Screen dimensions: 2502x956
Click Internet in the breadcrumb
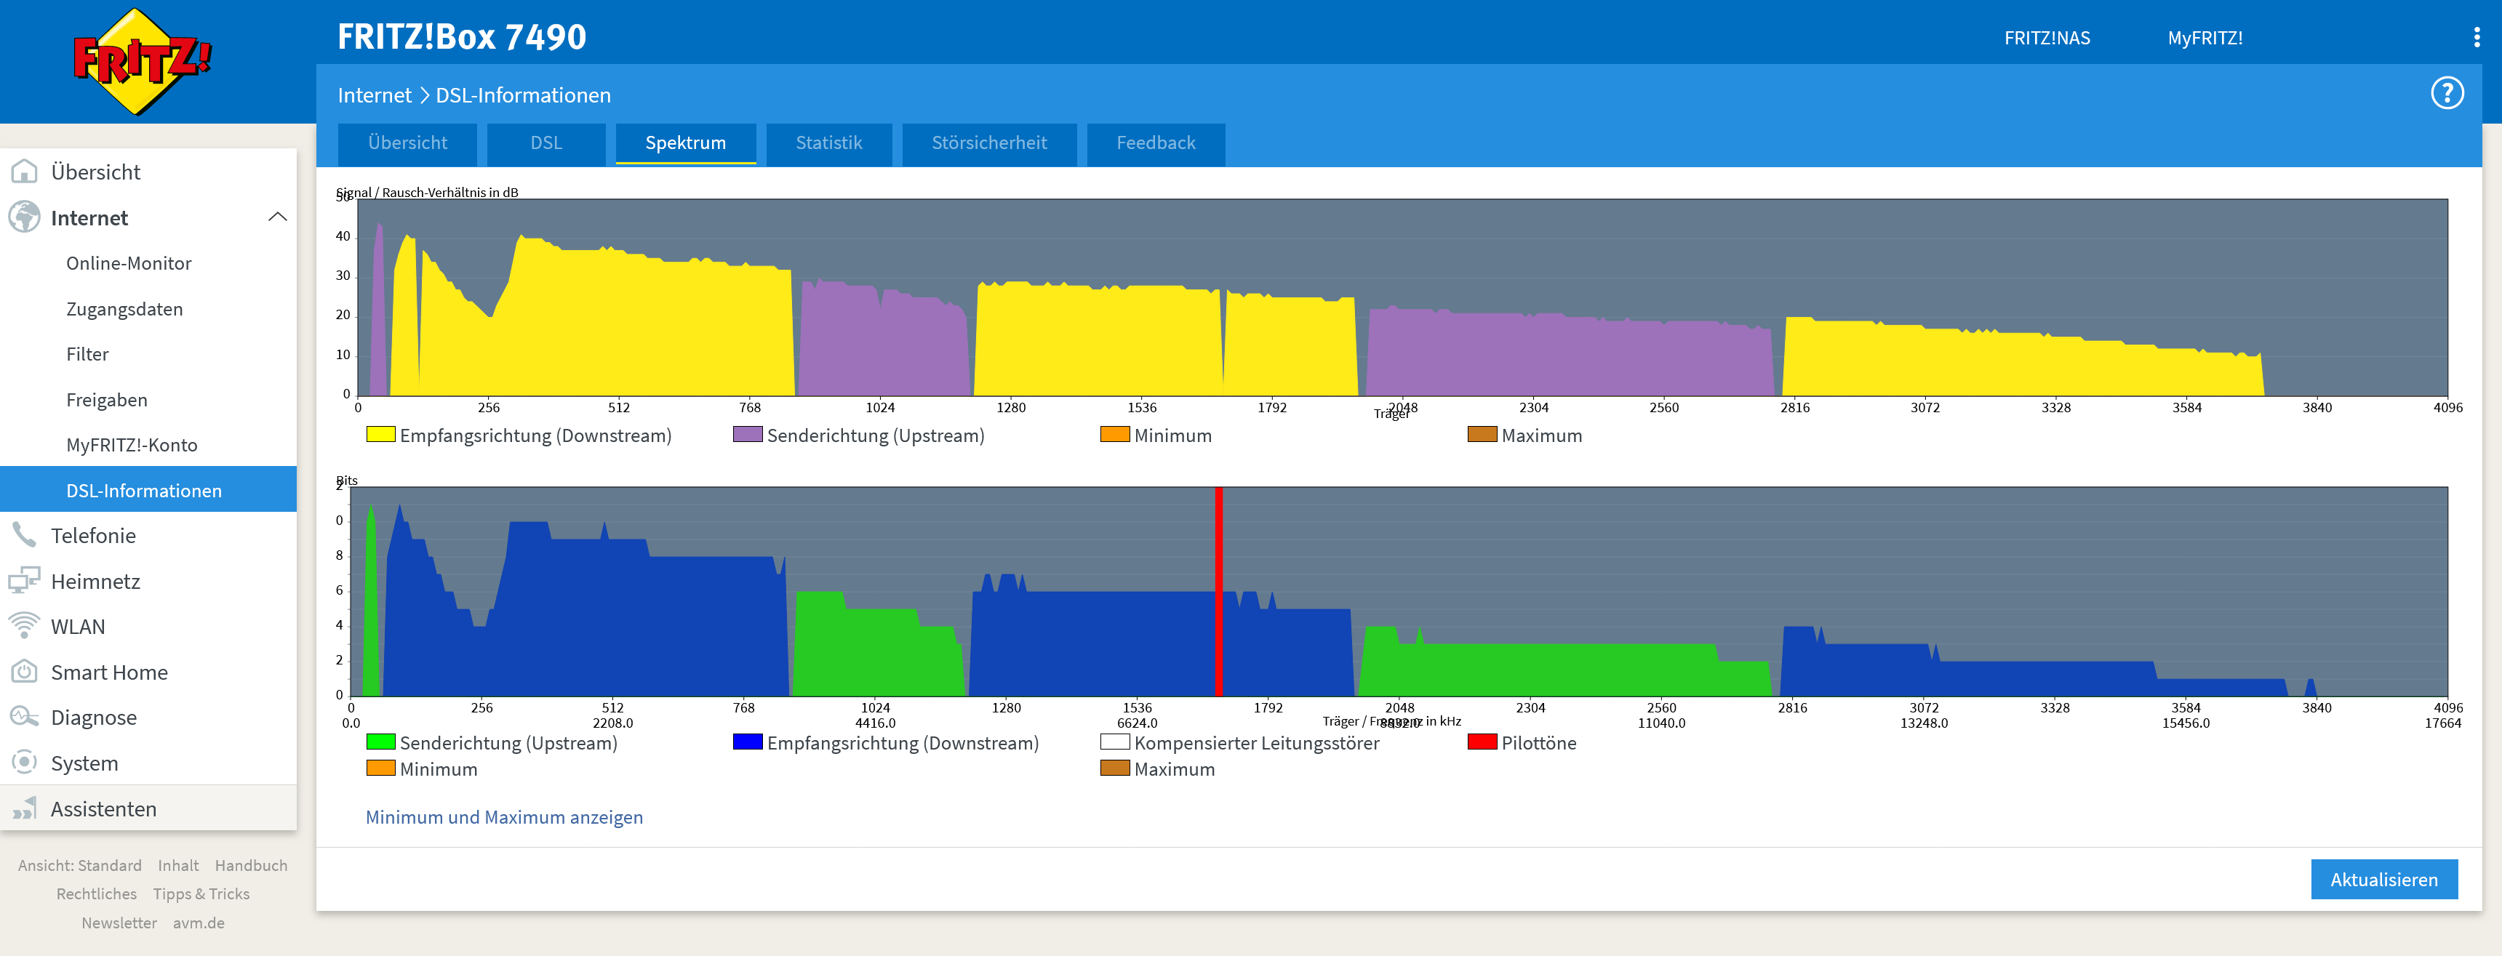tap(374, 95)
